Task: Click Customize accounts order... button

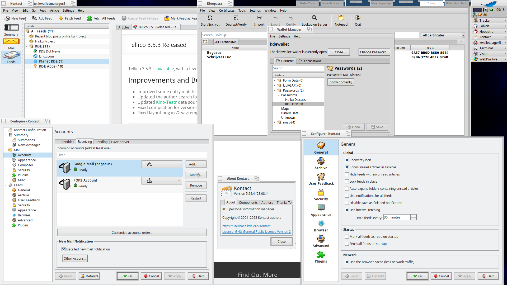Action: pyautogui.click(x=132, y=232)
